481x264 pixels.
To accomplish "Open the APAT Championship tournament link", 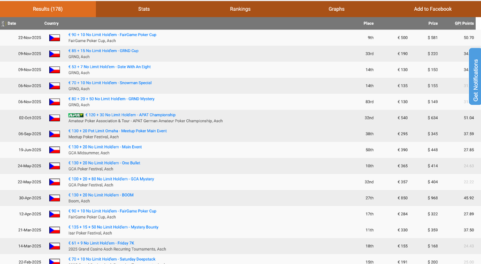I will [130, 115].
